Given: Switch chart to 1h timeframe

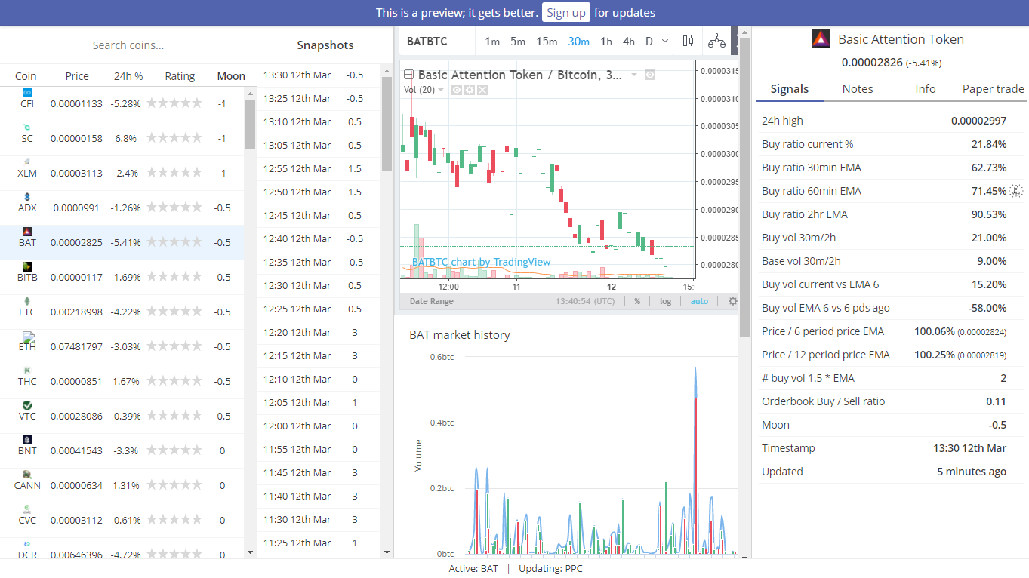Looking at the screenshot, I should tap(606, 42).
